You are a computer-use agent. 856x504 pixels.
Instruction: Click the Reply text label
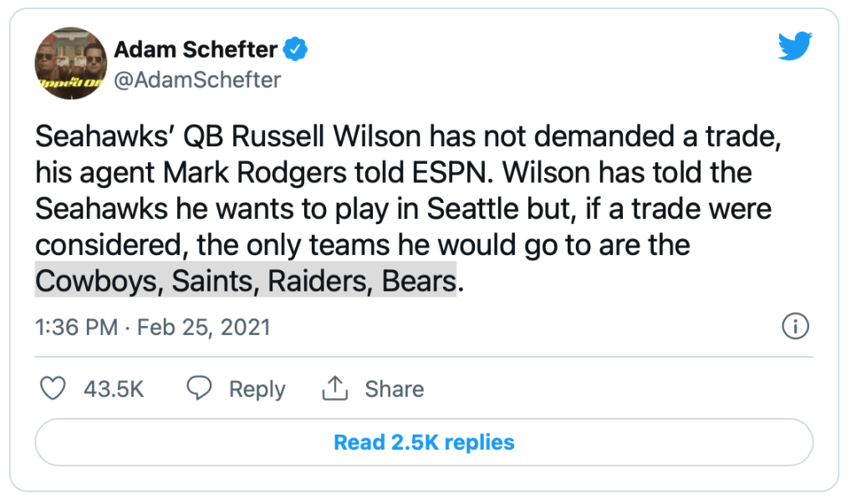coord(257,389)
